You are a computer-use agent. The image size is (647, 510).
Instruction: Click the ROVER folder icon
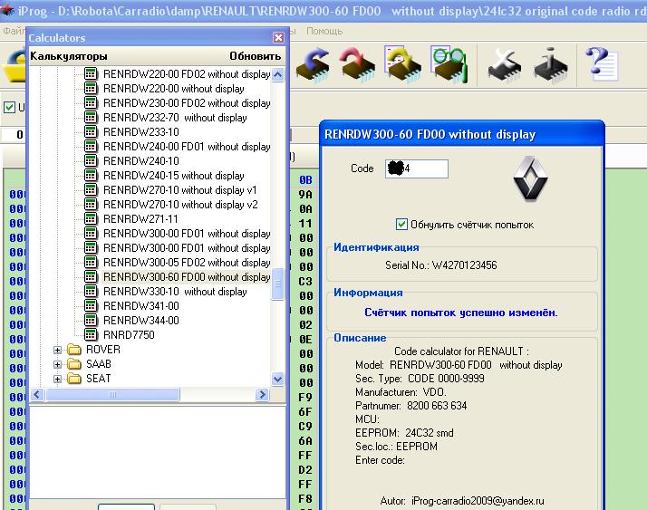(x=74, y=350)
